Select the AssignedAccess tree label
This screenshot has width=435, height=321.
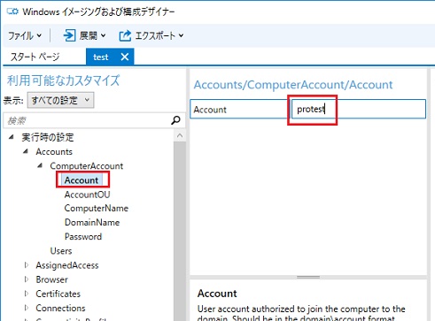[x=67, y=265]
